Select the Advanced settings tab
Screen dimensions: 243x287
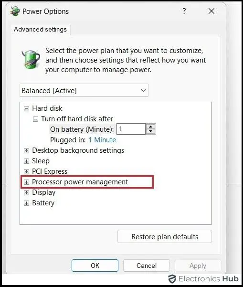[x=40, y=30]
